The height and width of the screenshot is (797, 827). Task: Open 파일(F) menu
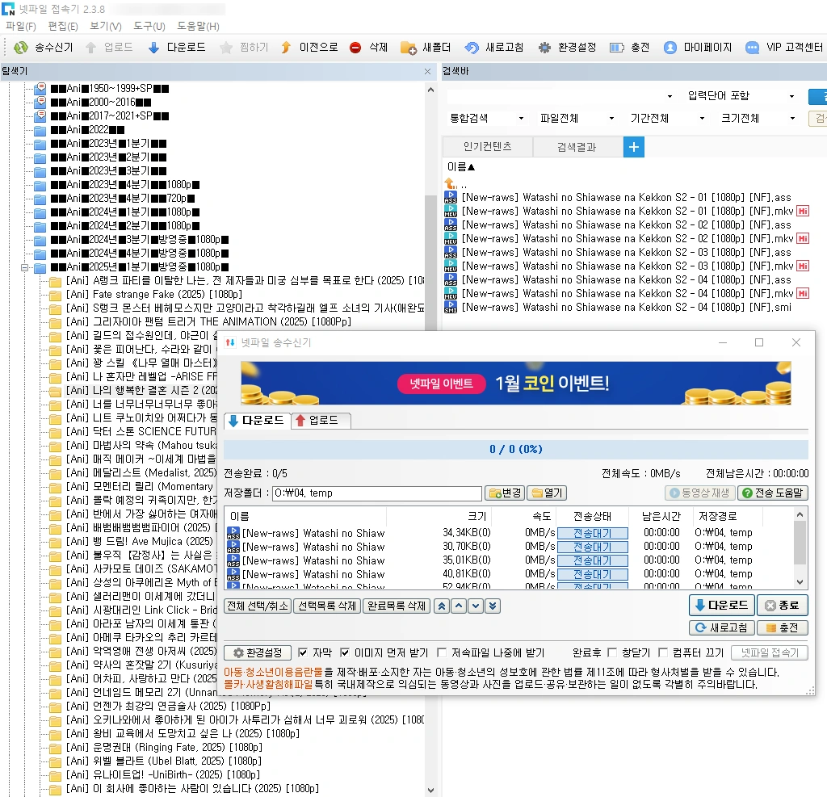(20, 27)
